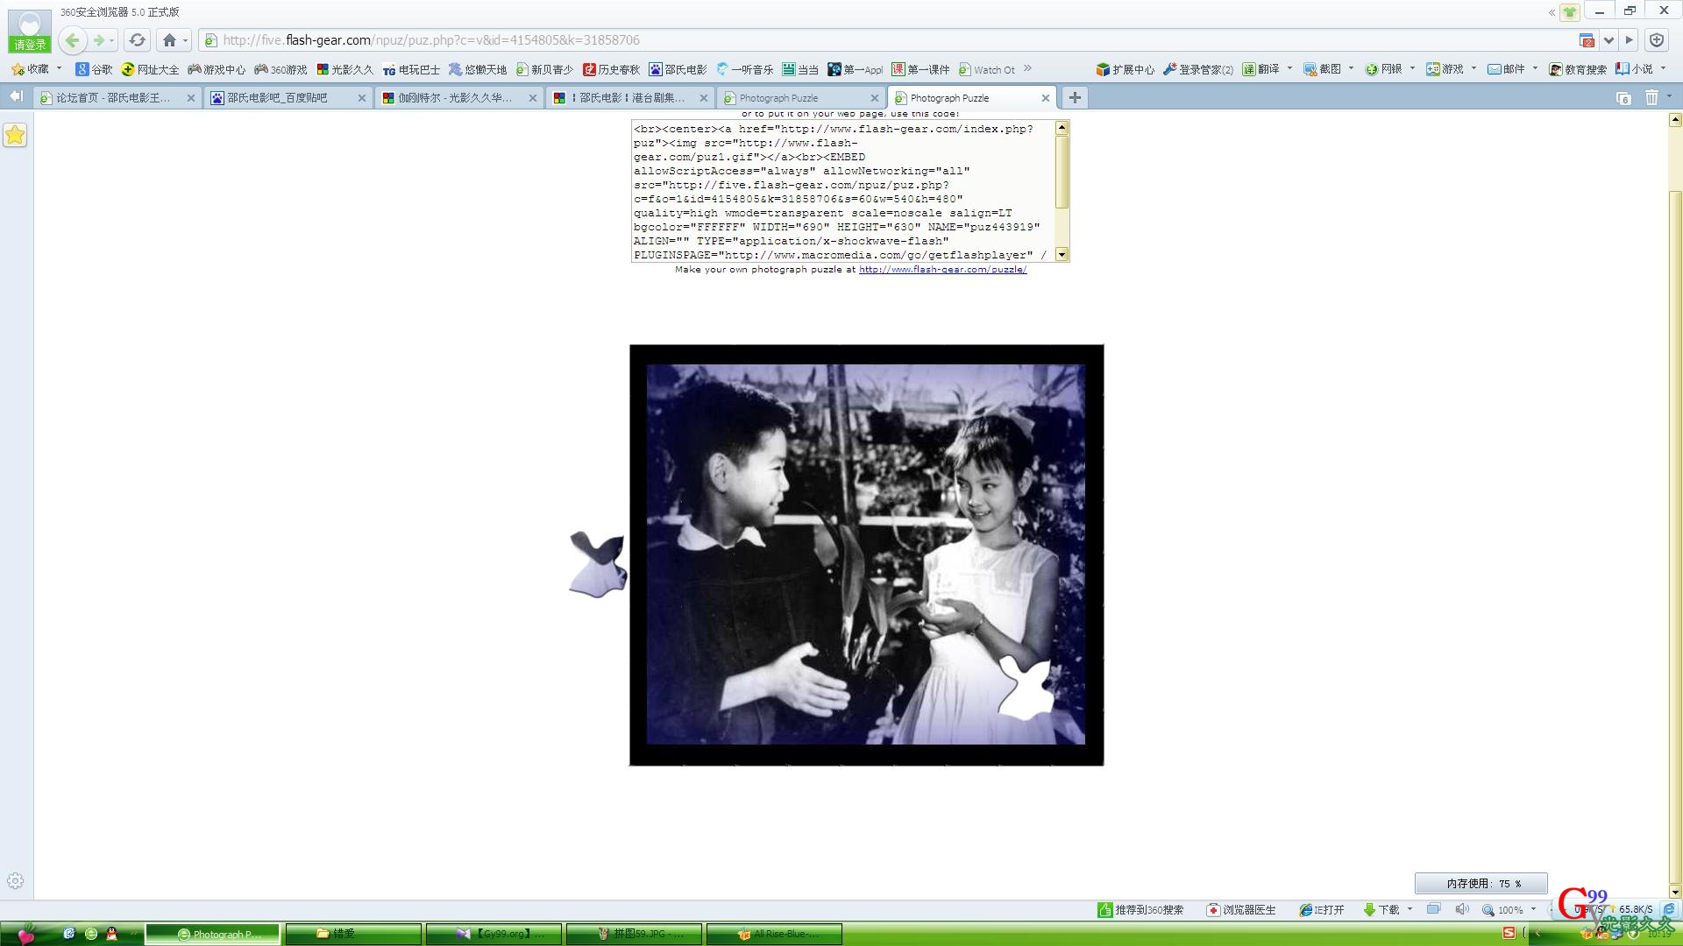This screenshot has width=1683, height=946.
Task: Open sidebar settings gear icon
Action: click(x=15, y=881)
